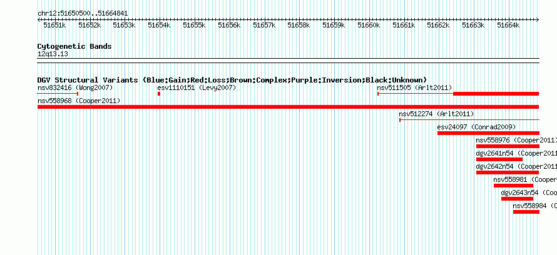
Task: Open the nsv511505 (Arlt2011) variant label
Action: [x=414, y=87]
